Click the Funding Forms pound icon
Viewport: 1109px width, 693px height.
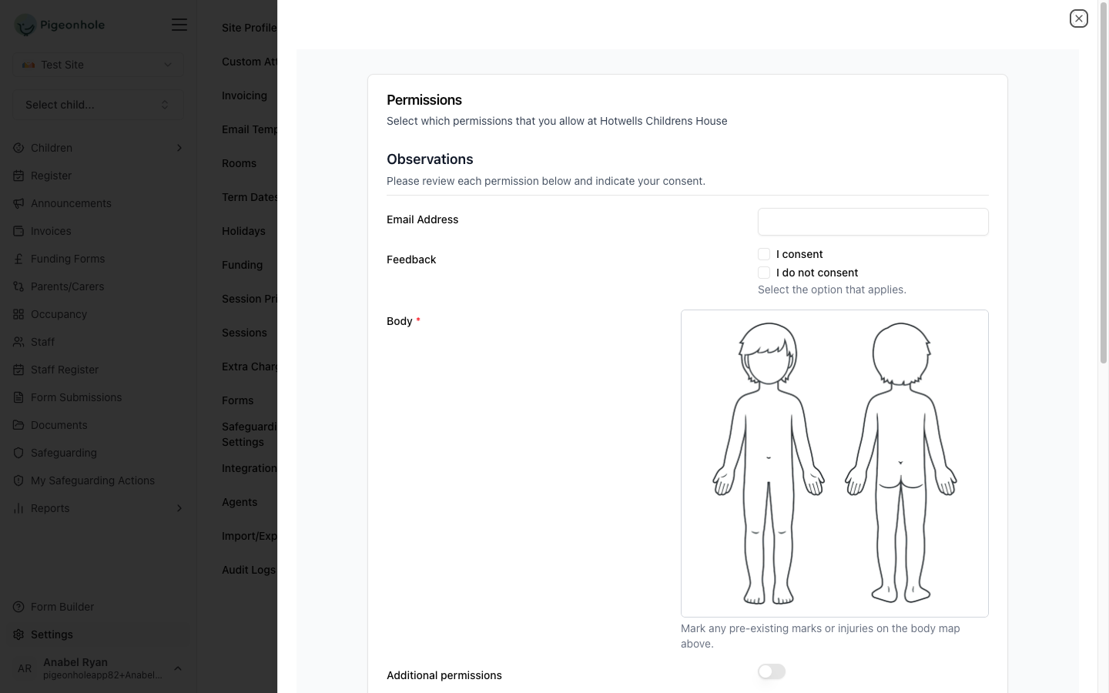tap(18, 259)
